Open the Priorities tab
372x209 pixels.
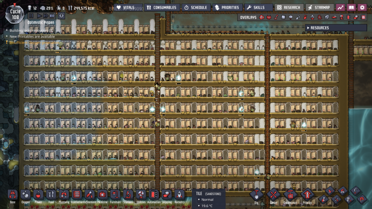click(x=227, y=8)
